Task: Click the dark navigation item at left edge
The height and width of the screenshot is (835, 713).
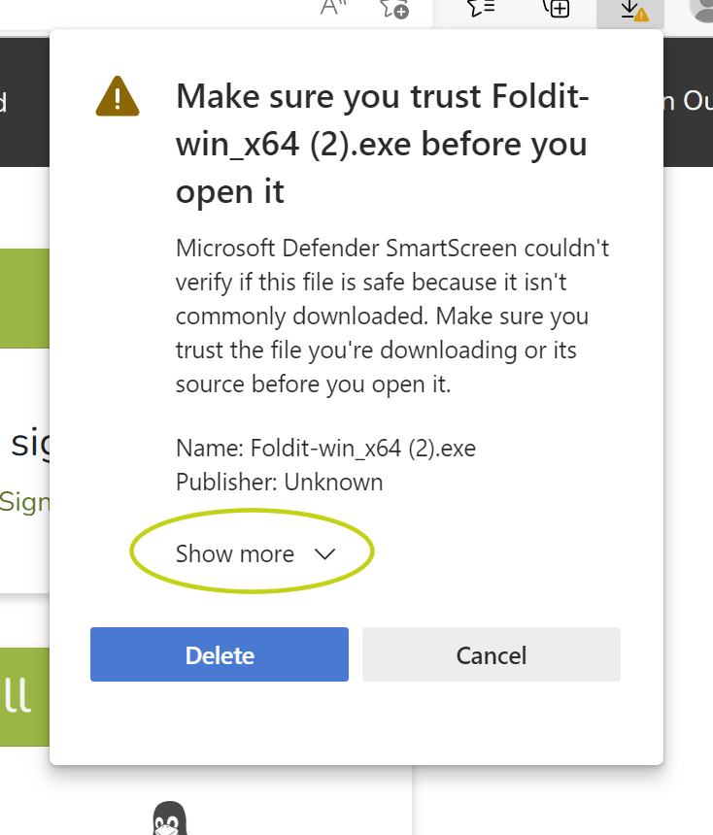Action: 5,101
